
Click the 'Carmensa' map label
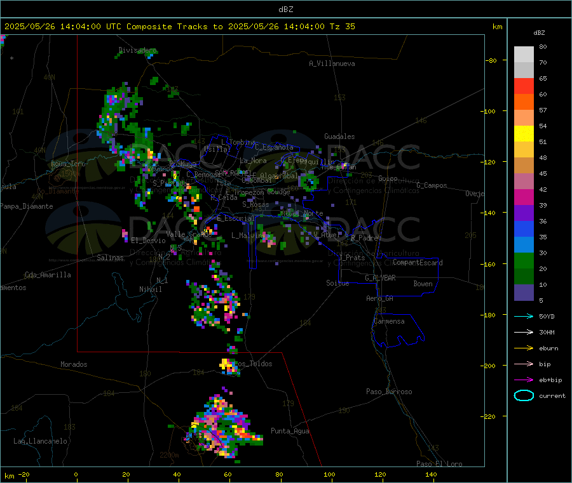point(389,321)
